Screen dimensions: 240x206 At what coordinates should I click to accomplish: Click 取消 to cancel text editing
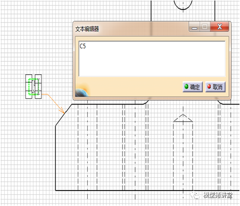click(x=216, y=87)
